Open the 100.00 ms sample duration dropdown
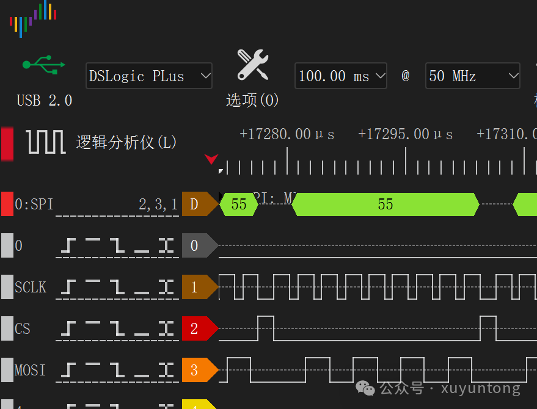The width and height of the screenshot is (537, 409). [341, 76]
